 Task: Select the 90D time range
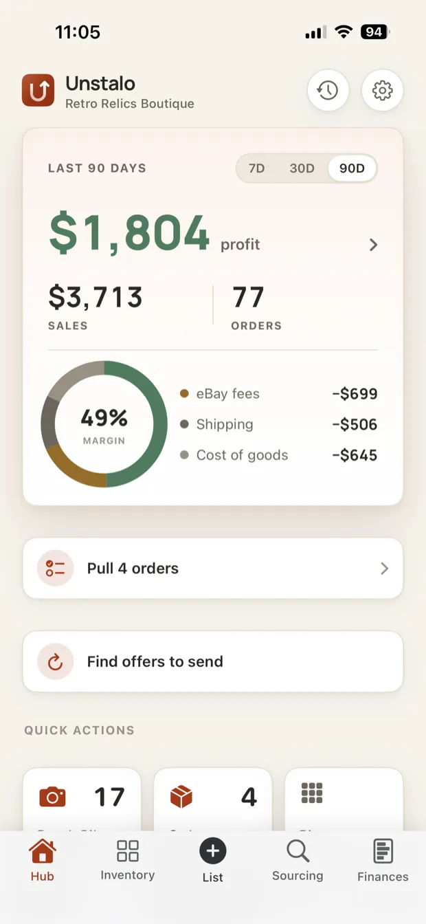tap(352, 168)
